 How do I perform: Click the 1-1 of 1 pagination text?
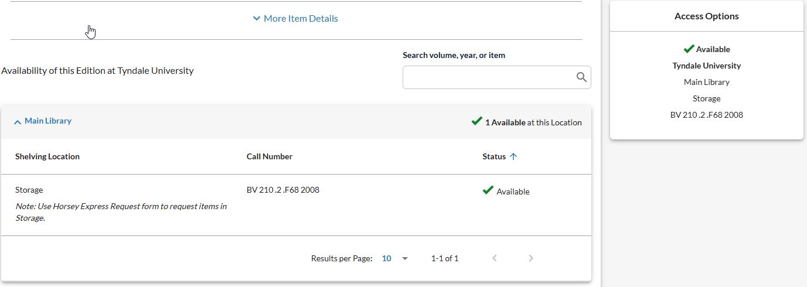coord(445,258)
